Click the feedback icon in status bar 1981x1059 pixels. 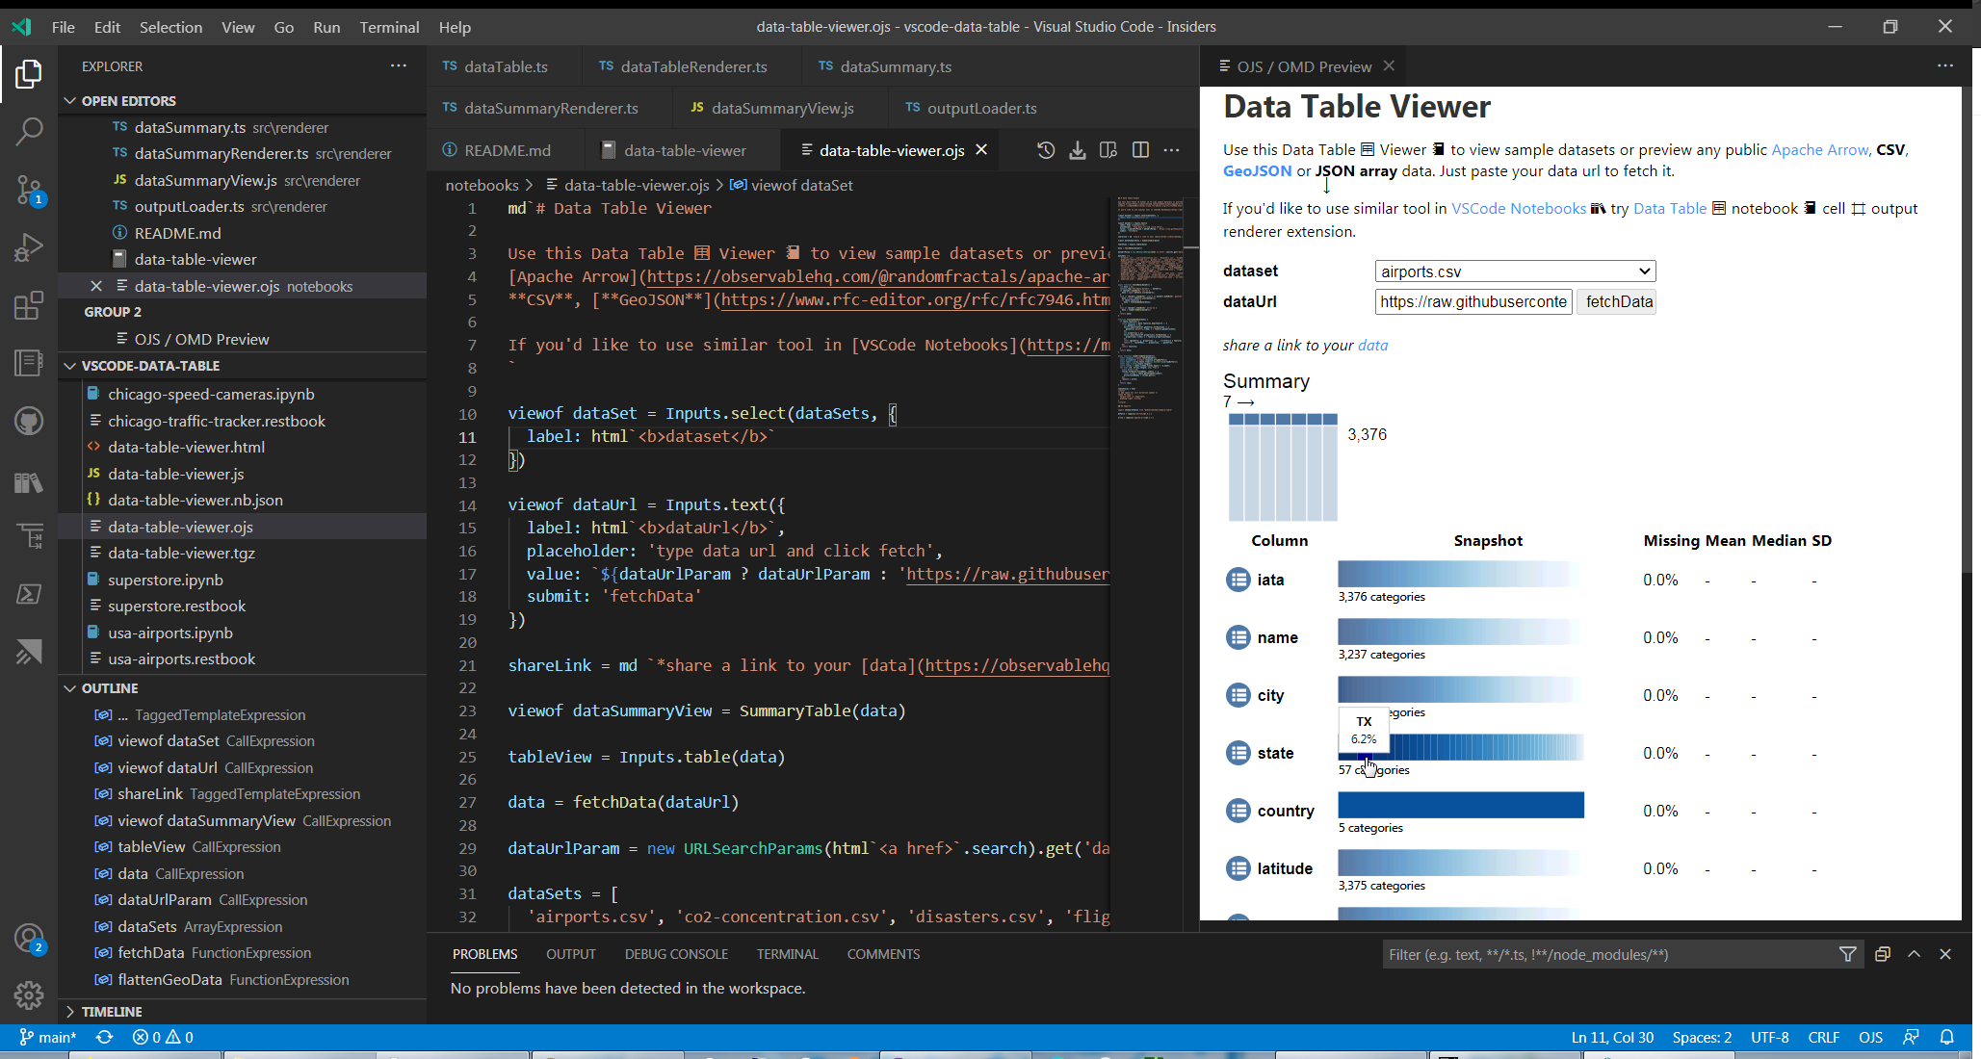1911,1037
